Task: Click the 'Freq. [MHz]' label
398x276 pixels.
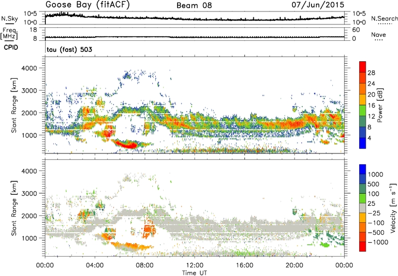Action: point(9,33)
